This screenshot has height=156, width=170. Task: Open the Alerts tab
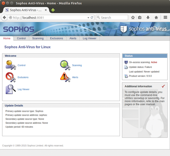tap(73, 38)
